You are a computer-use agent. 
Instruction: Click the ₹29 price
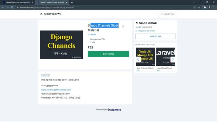click(91, 47)
